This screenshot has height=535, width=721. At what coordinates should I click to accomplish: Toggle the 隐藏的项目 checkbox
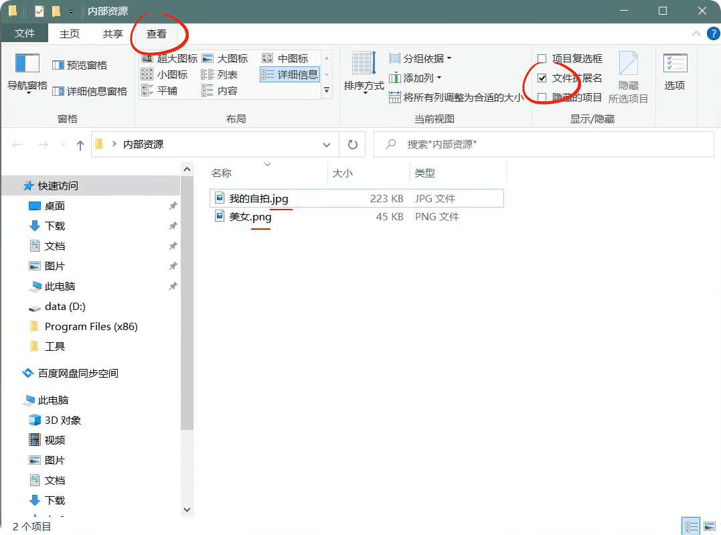pos(542,98)
